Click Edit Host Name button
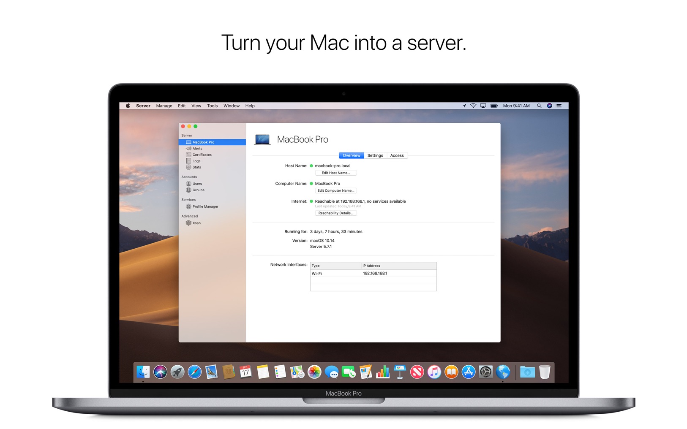Screen dimensions: 687x429 click(x=335, y=173)
